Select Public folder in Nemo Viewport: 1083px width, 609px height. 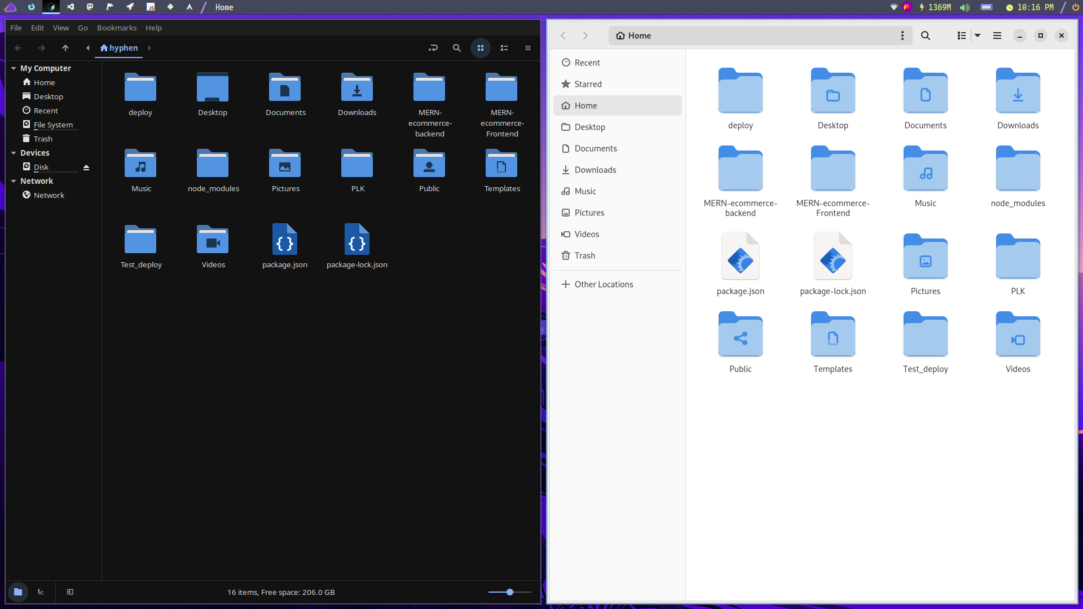(x=429, y=170)
